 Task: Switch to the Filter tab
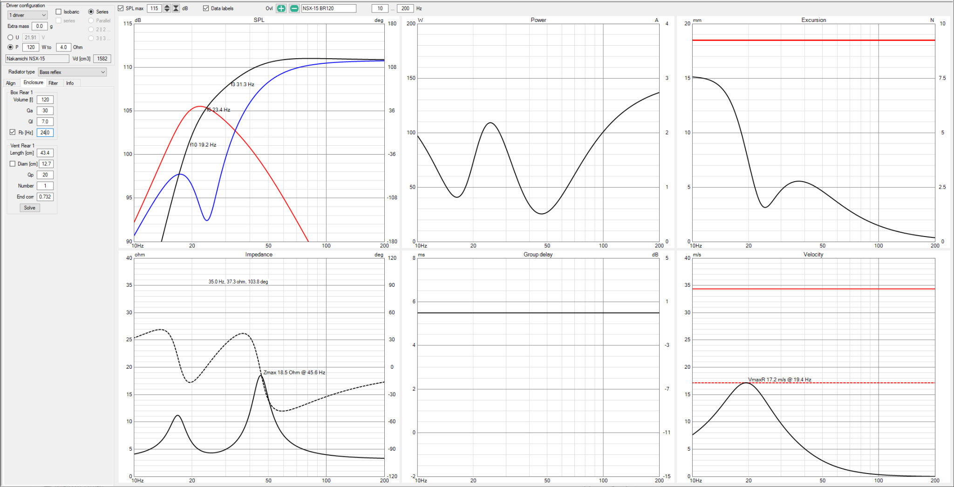click(x=53, y=83)
